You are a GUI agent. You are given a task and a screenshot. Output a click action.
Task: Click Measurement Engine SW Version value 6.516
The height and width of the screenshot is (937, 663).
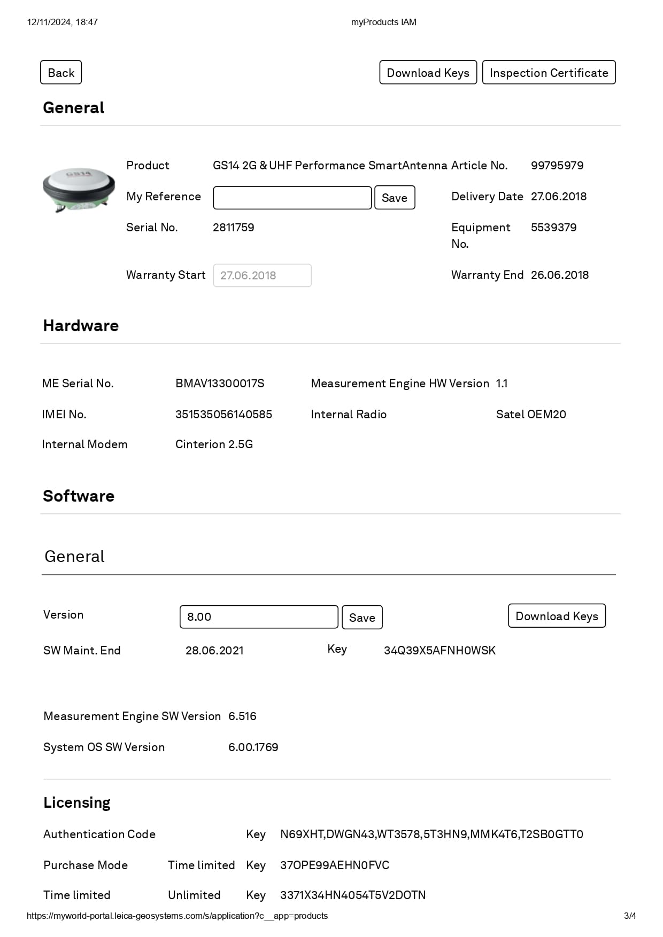coord(242,716)
